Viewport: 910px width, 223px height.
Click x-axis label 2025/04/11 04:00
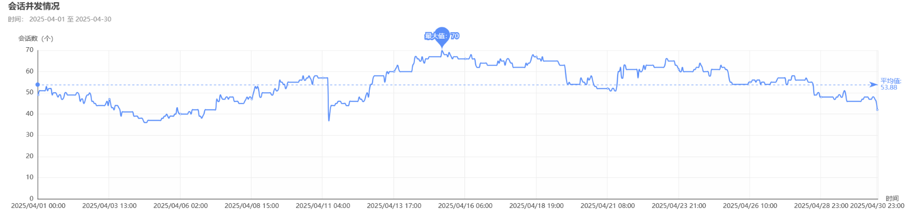tap(323, 206)
